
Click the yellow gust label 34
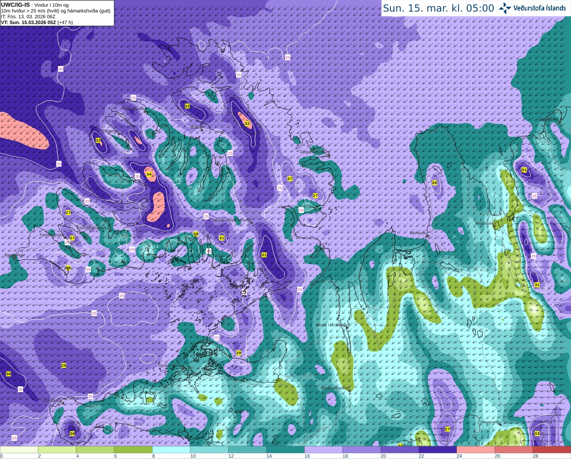coord(149,174)
